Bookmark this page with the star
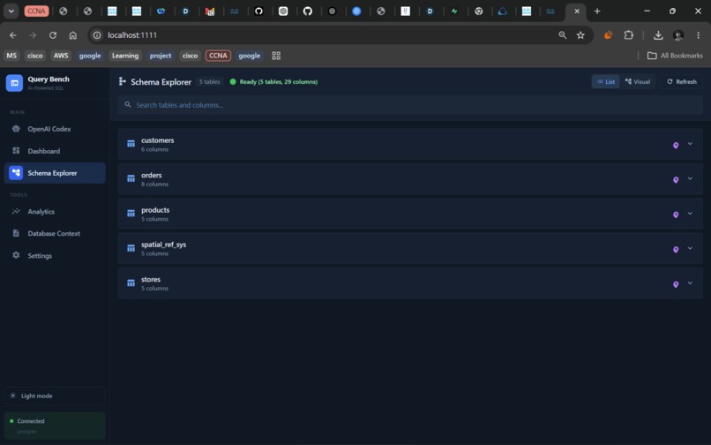Viewport: 711px width, 445px height. [580, 35]
